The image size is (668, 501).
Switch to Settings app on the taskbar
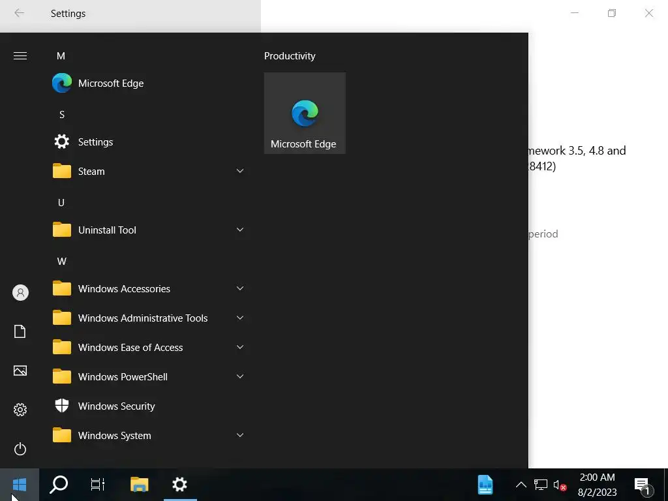pyautogui.click(x=180, y=485)
